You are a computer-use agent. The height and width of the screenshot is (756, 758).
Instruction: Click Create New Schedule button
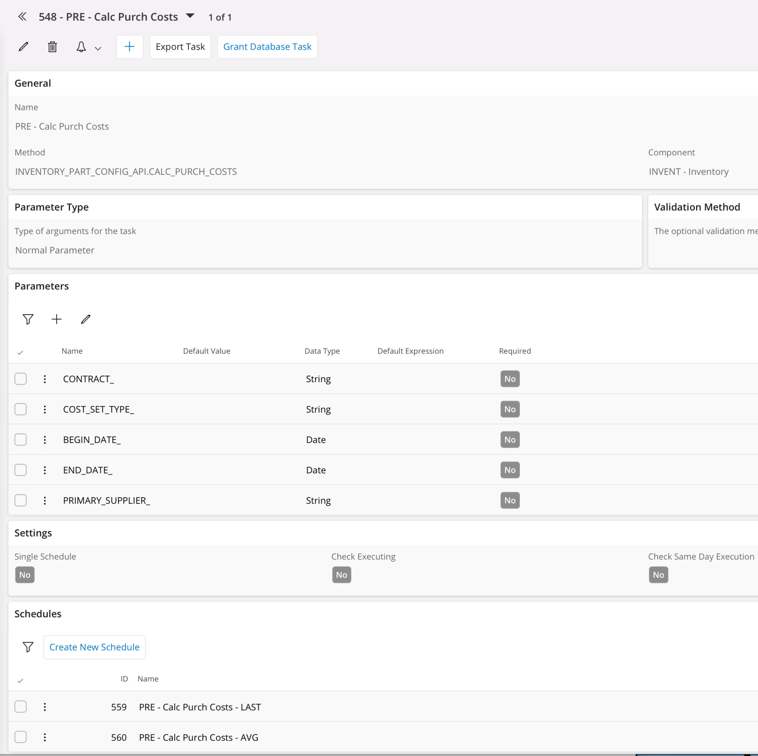94,647
